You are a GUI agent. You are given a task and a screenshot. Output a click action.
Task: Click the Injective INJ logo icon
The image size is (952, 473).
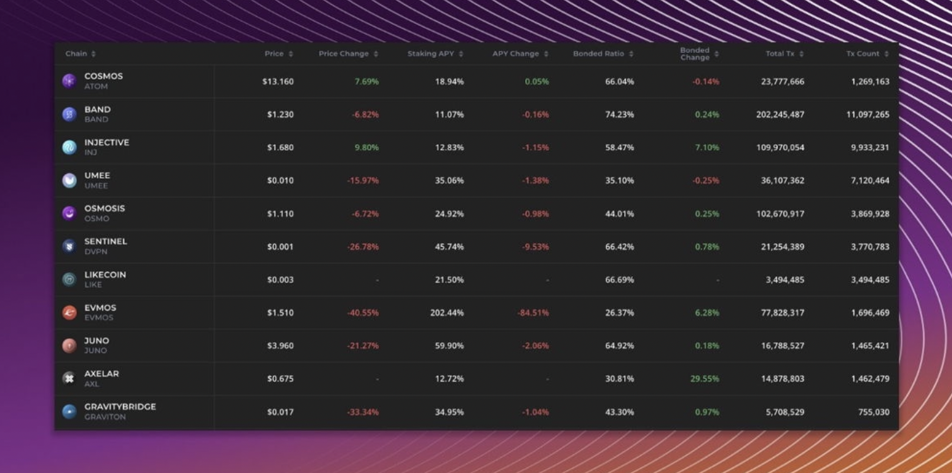pos(69,147)
